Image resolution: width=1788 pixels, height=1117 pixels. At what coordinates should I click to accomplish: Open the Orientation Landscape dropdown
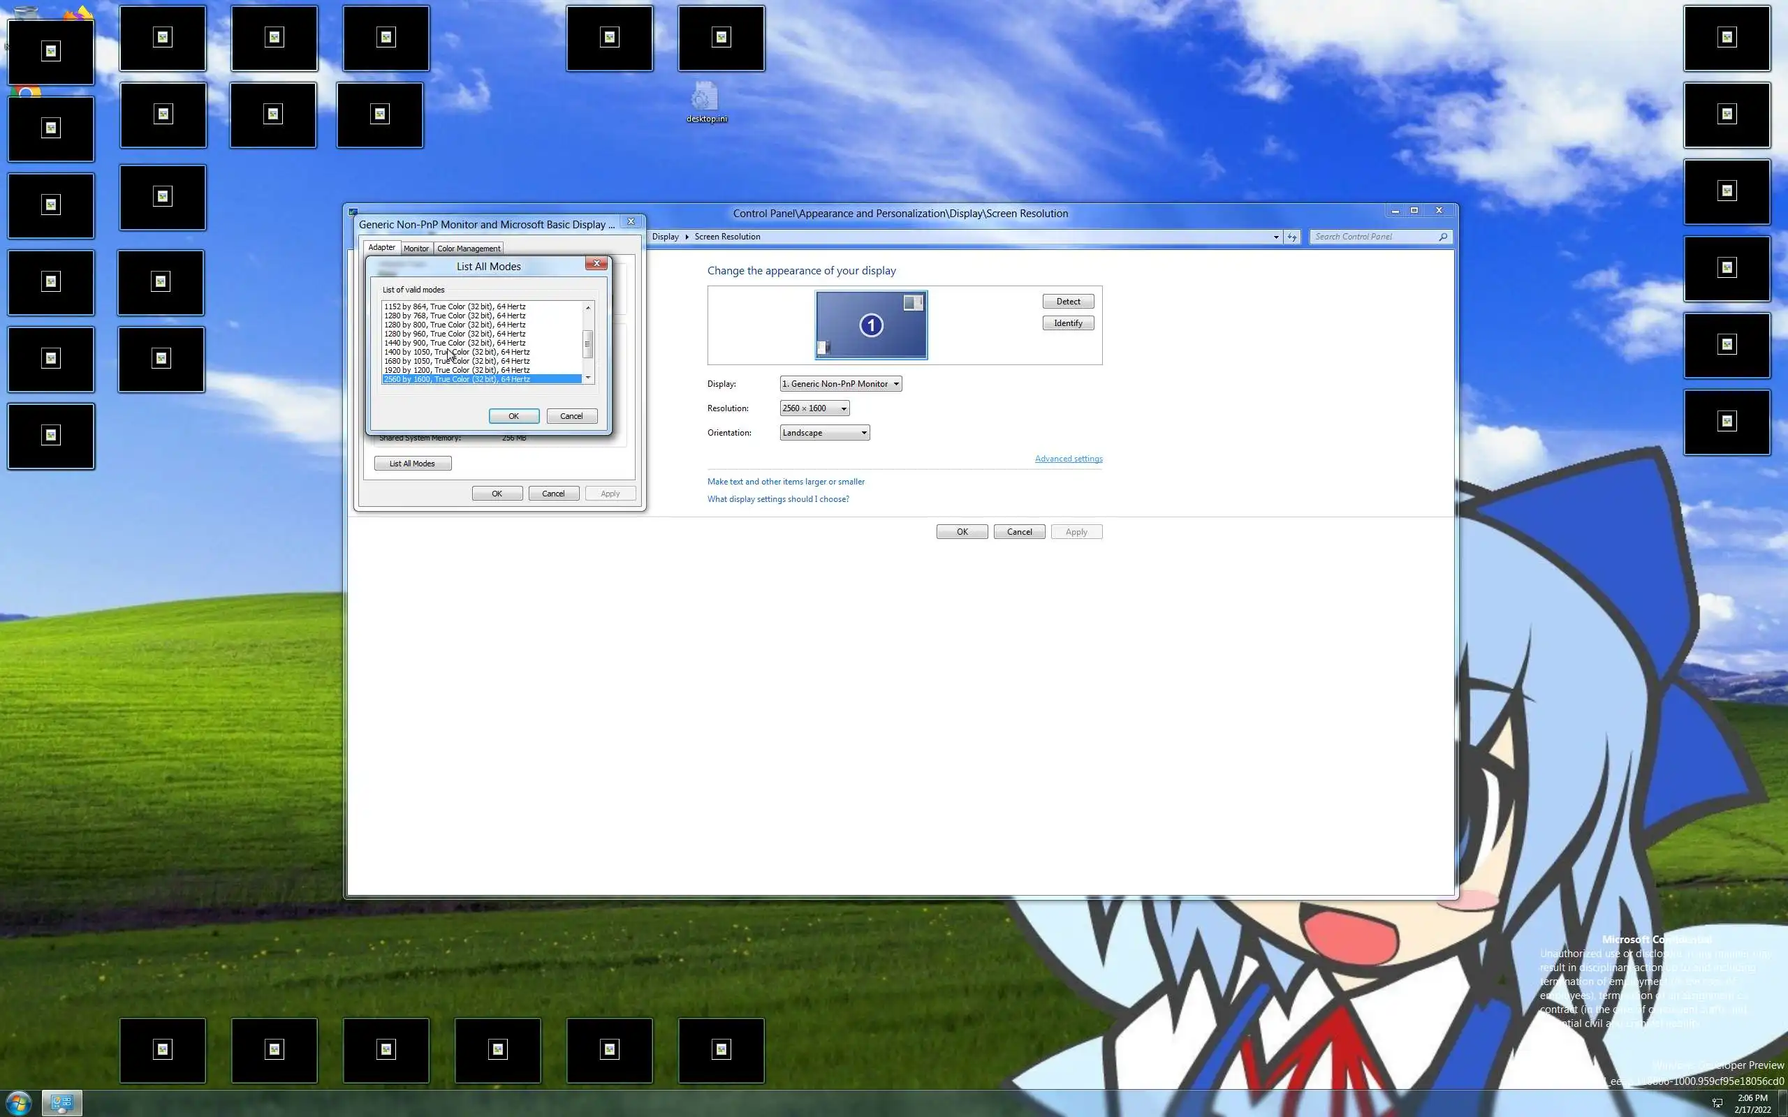click(824, 433)
